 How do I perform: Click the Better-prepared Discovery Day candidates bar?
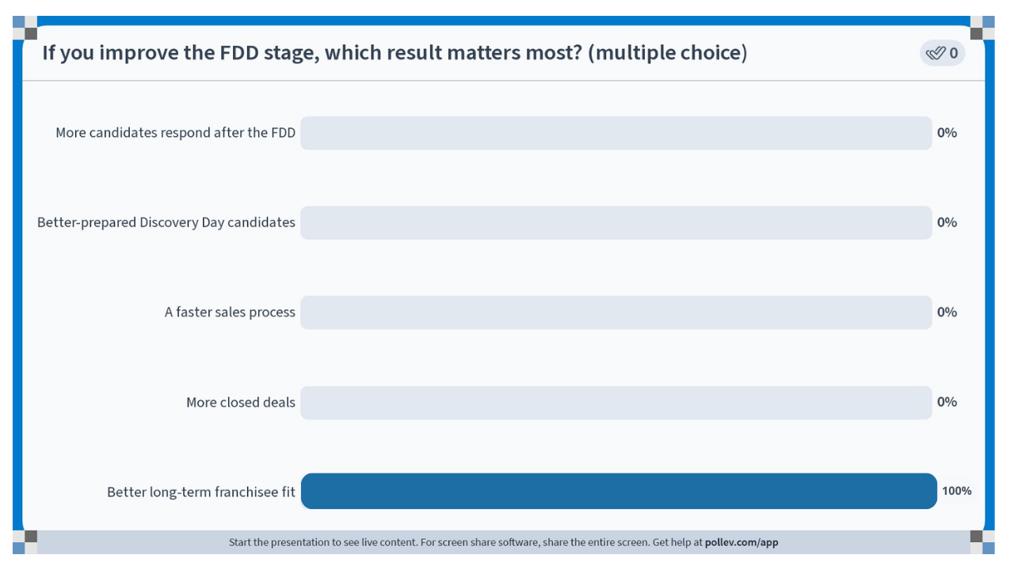616,222
